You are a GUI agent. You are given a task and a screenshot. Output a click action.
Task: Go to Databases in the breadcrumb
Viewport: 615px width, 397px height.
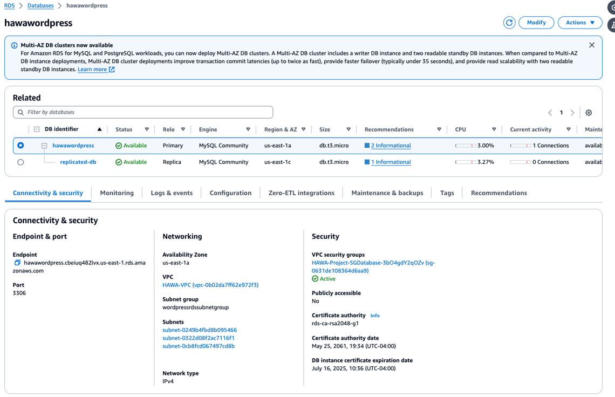40,5
